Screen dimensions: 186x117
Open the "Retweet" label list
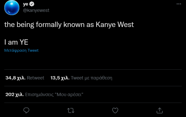coord(35,78)
